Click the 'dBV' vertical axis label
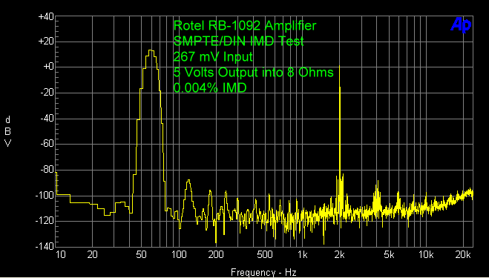489x278 pixels. tap(8, 131)
